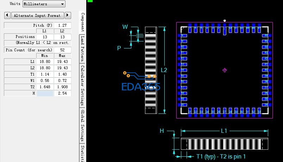
Task: Click the P pitch dimension label
Action: [119, 48]
